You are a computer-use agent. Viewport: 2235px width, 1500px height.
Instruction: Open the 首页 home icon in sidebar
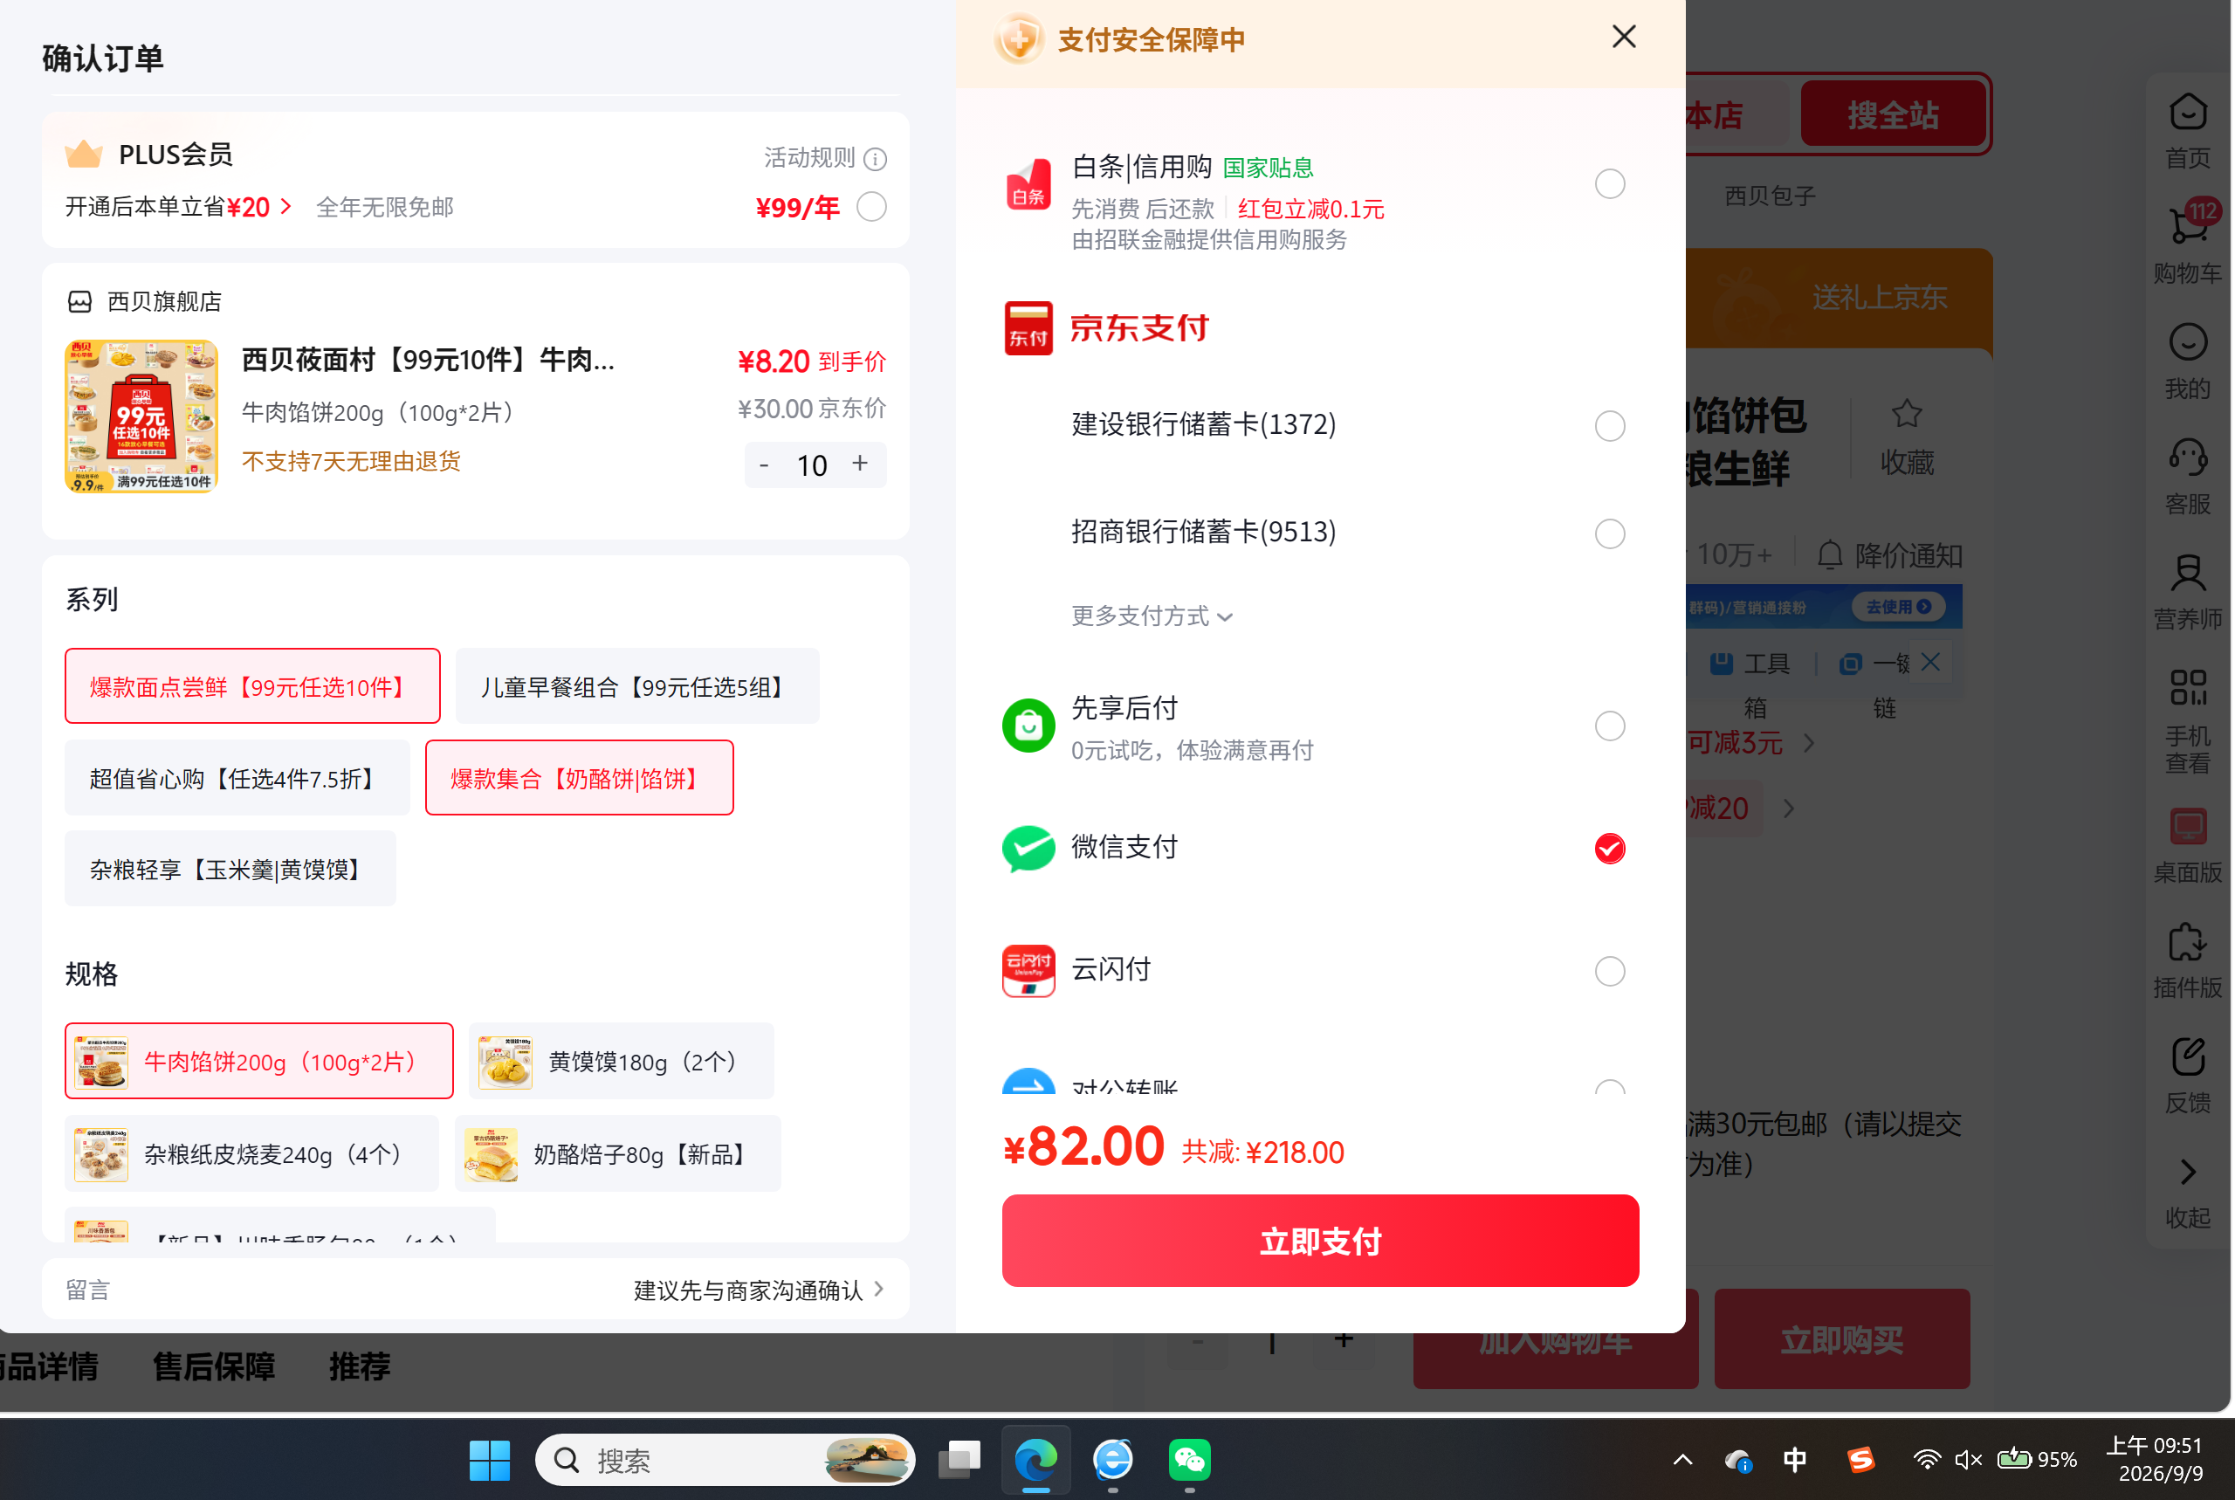pyautogui.click(x=2187, y=112)
